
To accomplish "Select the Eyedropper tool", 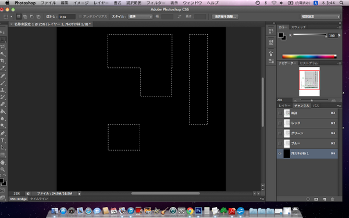I will [x=3, y=68].
